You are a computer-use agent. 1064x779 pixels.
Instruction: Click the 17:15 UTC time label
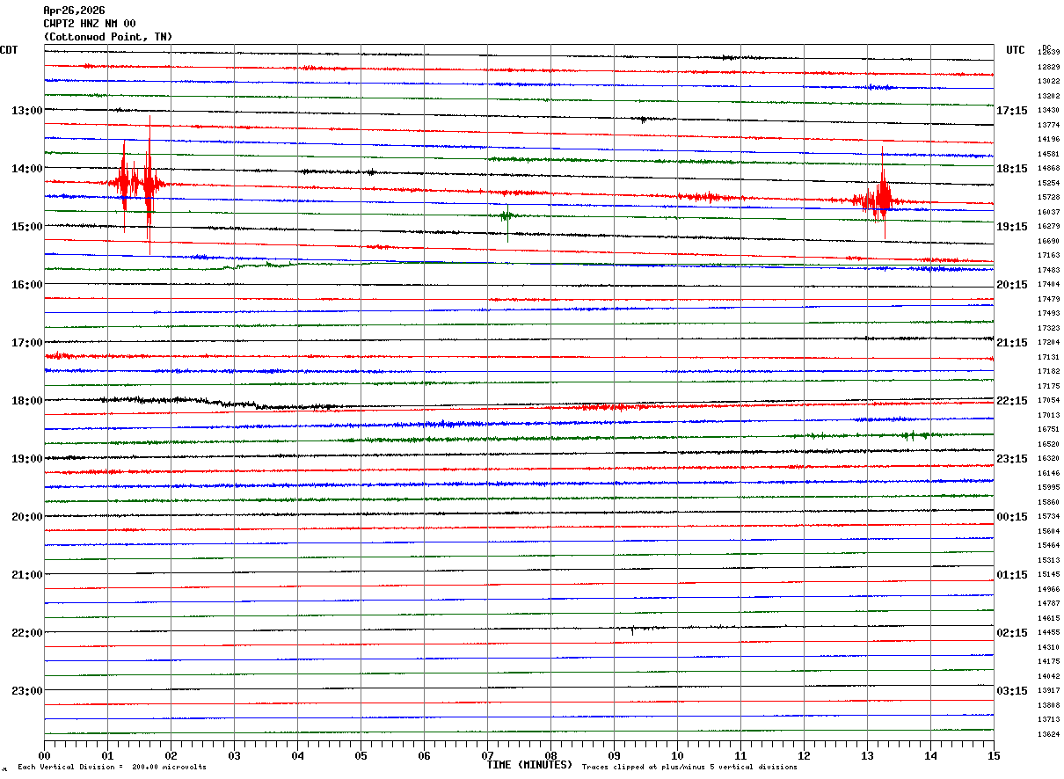[1011, 111]
